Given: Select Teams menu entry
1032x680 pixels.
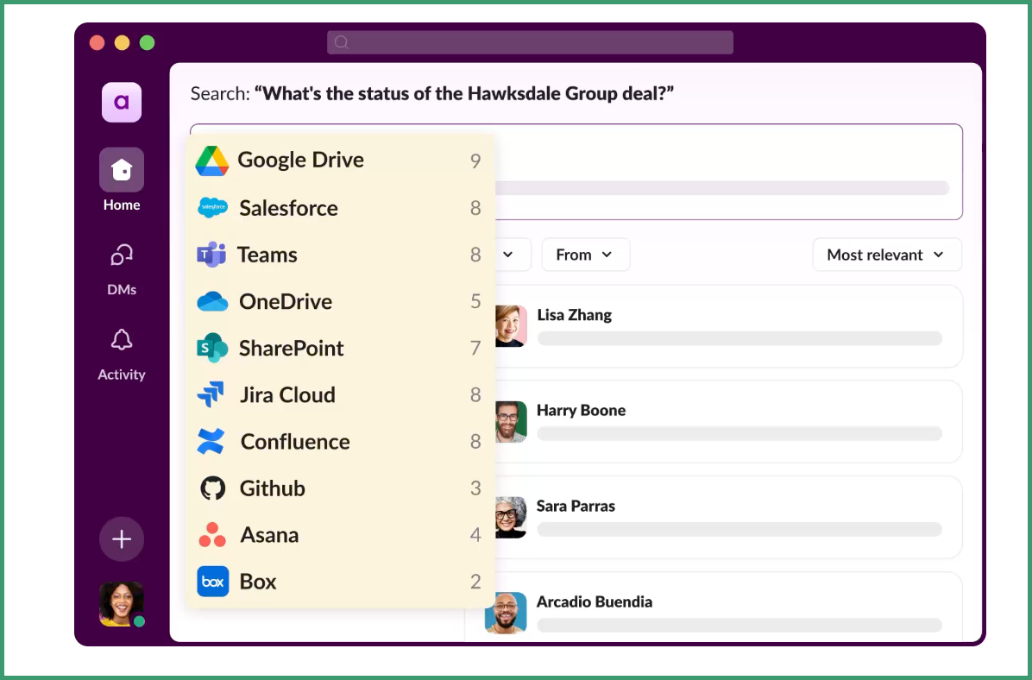Looking at the screenshot, I should (340, 254).
